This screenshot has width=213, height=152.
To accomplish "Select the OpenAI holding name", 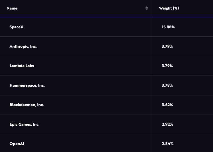I will [17, 144].
